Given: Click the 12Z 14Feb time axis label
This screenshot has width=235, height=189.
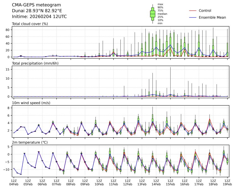Looking at the screenshot, I should (x=156, y=182).
